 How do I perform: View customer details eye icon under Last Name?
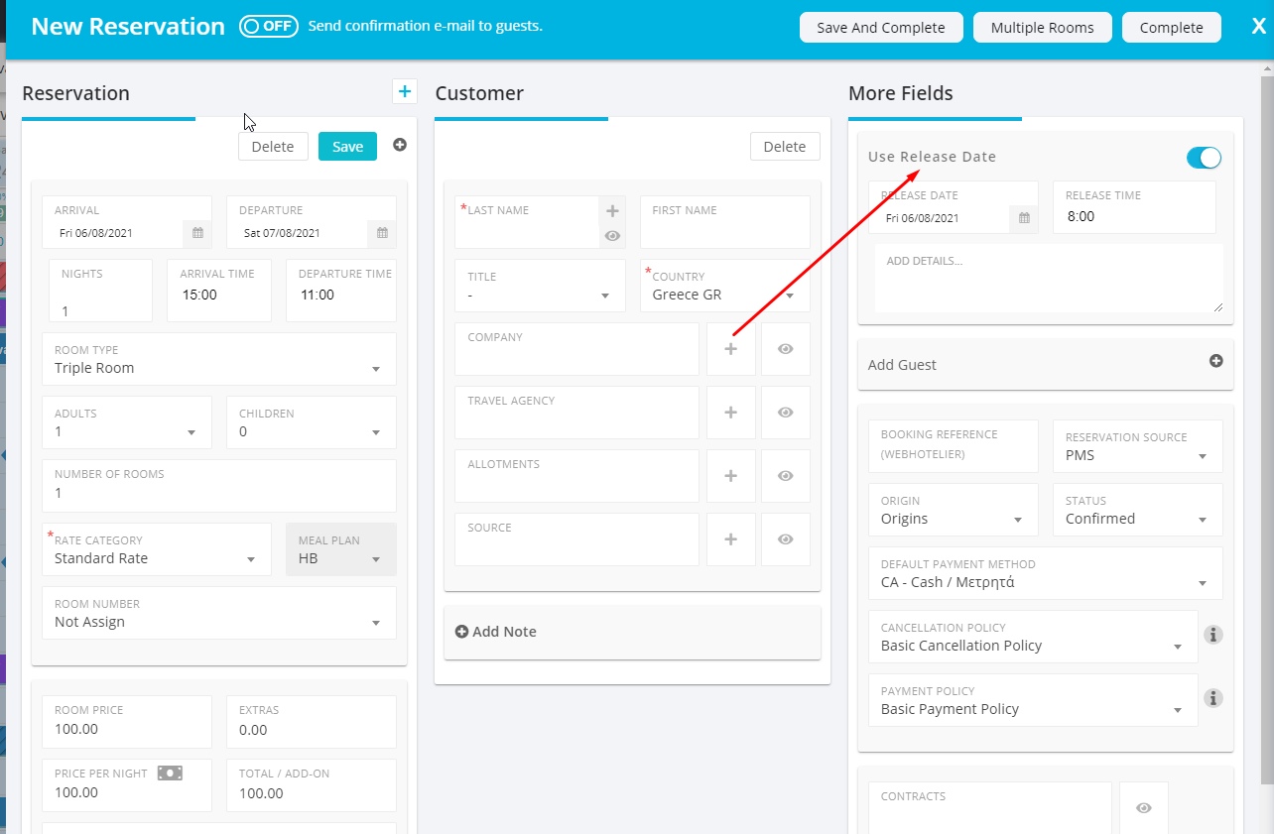pyautogui.click(x=612, y=236)
